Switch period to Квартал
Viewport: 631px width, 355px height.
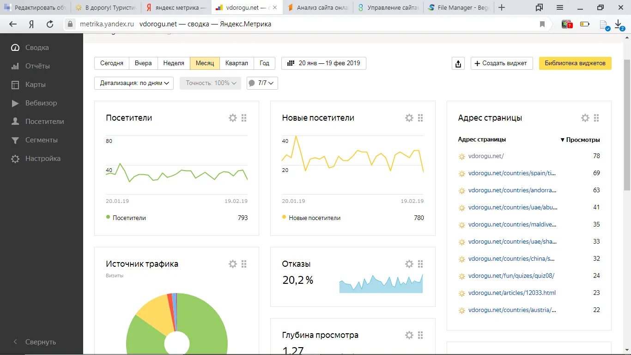(x=237, y=63)
